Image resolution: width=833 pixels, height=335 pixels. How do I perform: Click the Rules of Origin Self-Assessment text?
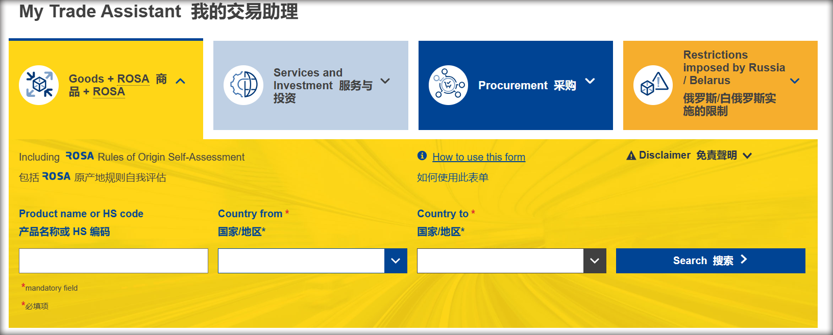point(171,157)
